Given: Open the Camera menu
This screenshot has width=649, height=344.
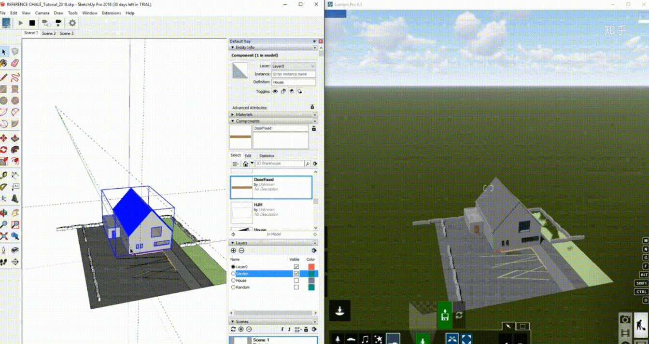Looking at the screenshot, I should pos(42,13).
